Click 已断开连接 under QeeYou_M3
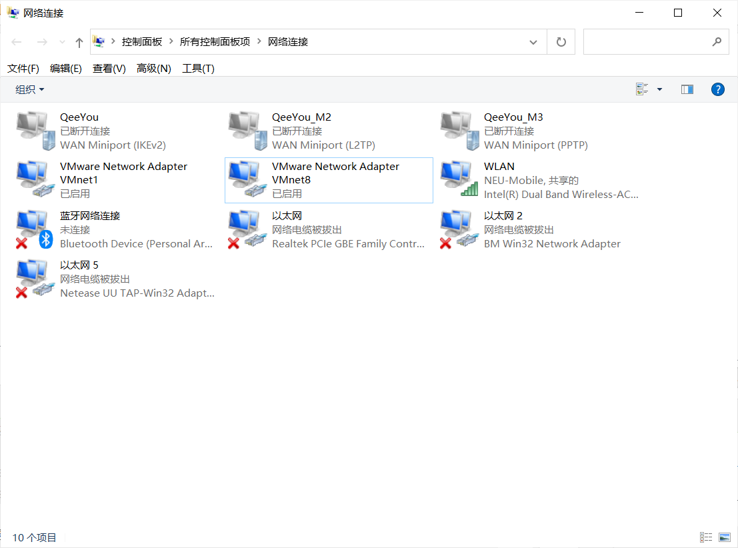 point(509,131)
